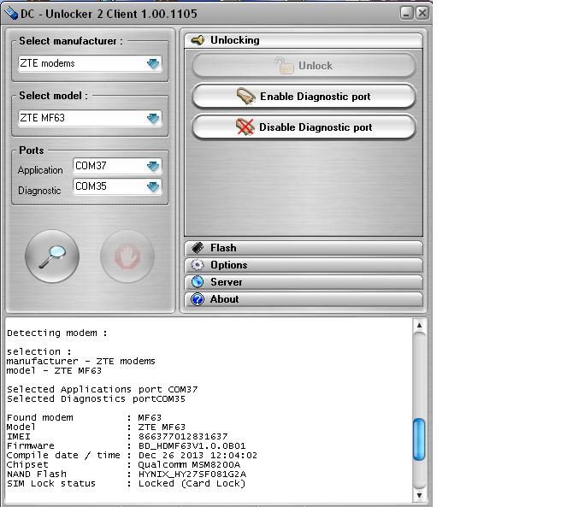Click Disable Diagnostic port button
The width and height of the screenshot is (584, 507).
tap(304, 127)
